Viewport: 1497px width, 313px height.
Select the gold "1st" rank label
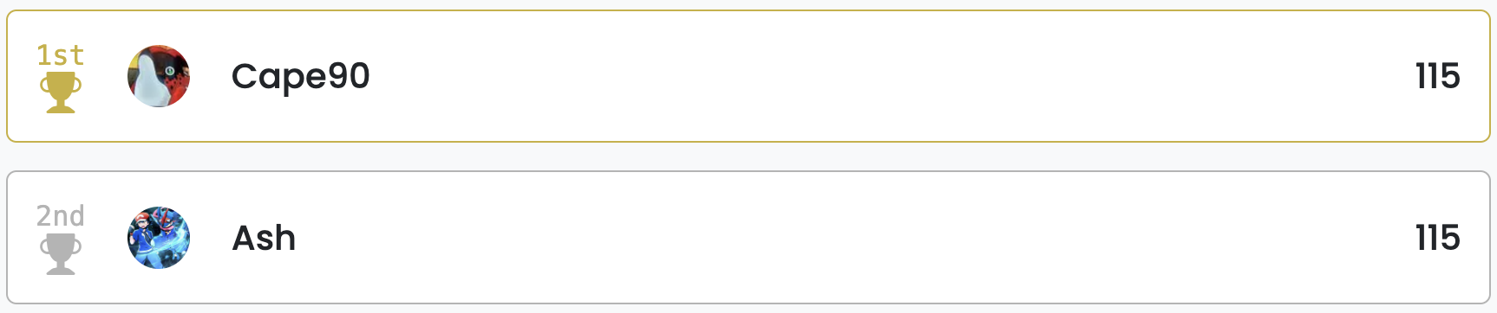tap(61, 55)
